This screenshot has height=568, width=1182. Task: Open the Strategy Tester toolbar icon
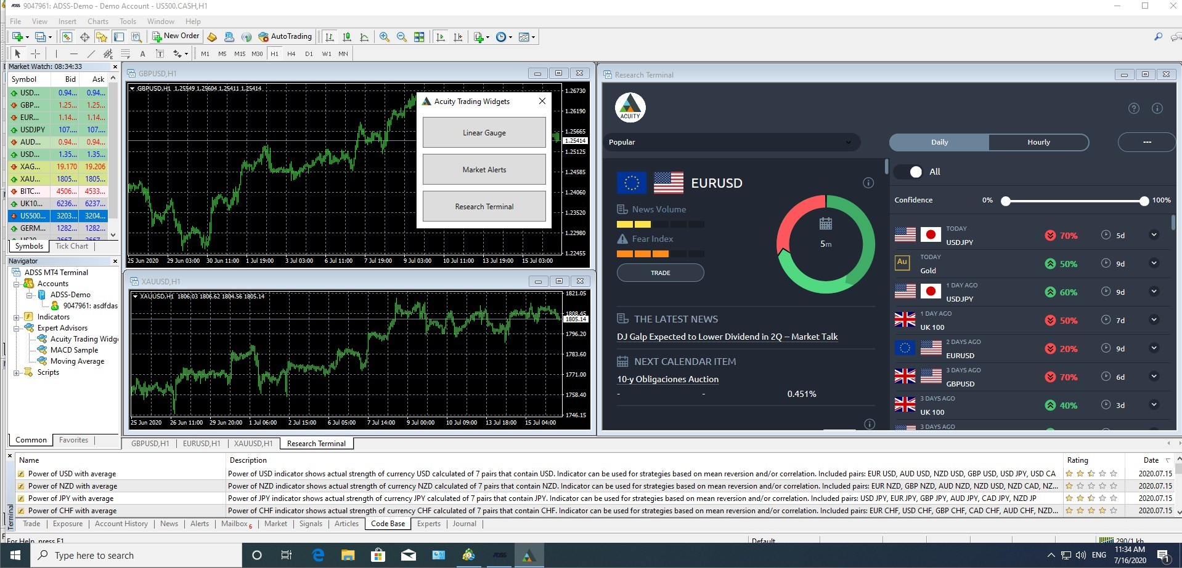coord(136,37)
